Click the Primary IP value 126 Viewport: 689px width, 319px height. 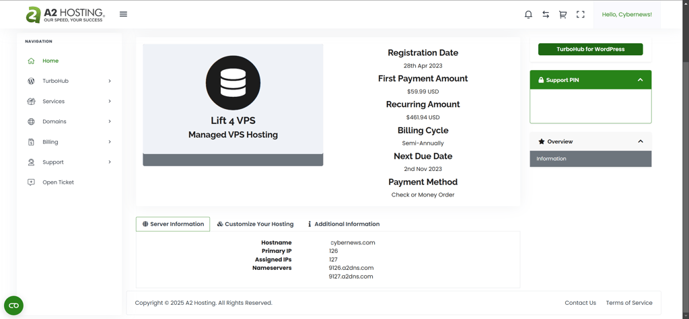334,251
